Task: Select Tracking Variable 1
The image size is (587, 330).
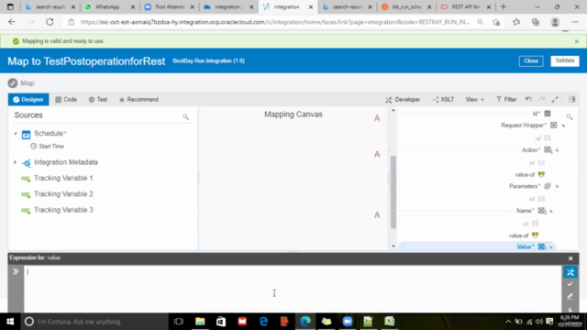Action: [x=57, y=179]
